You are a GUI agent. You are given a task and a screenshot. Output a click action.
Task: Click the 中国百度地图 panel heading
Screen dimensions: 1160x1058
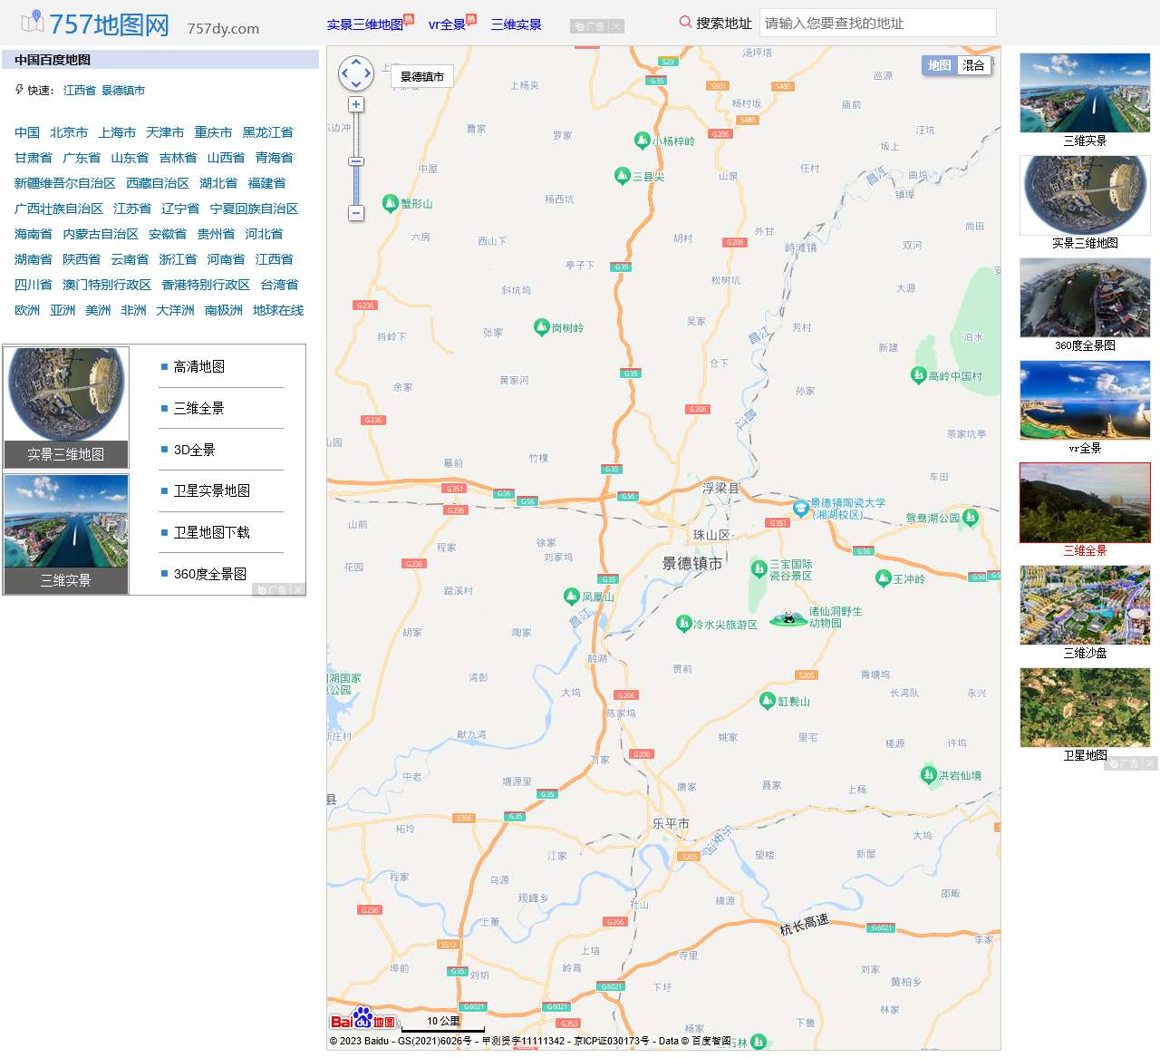pyautogui.click(x=53, y=60)
